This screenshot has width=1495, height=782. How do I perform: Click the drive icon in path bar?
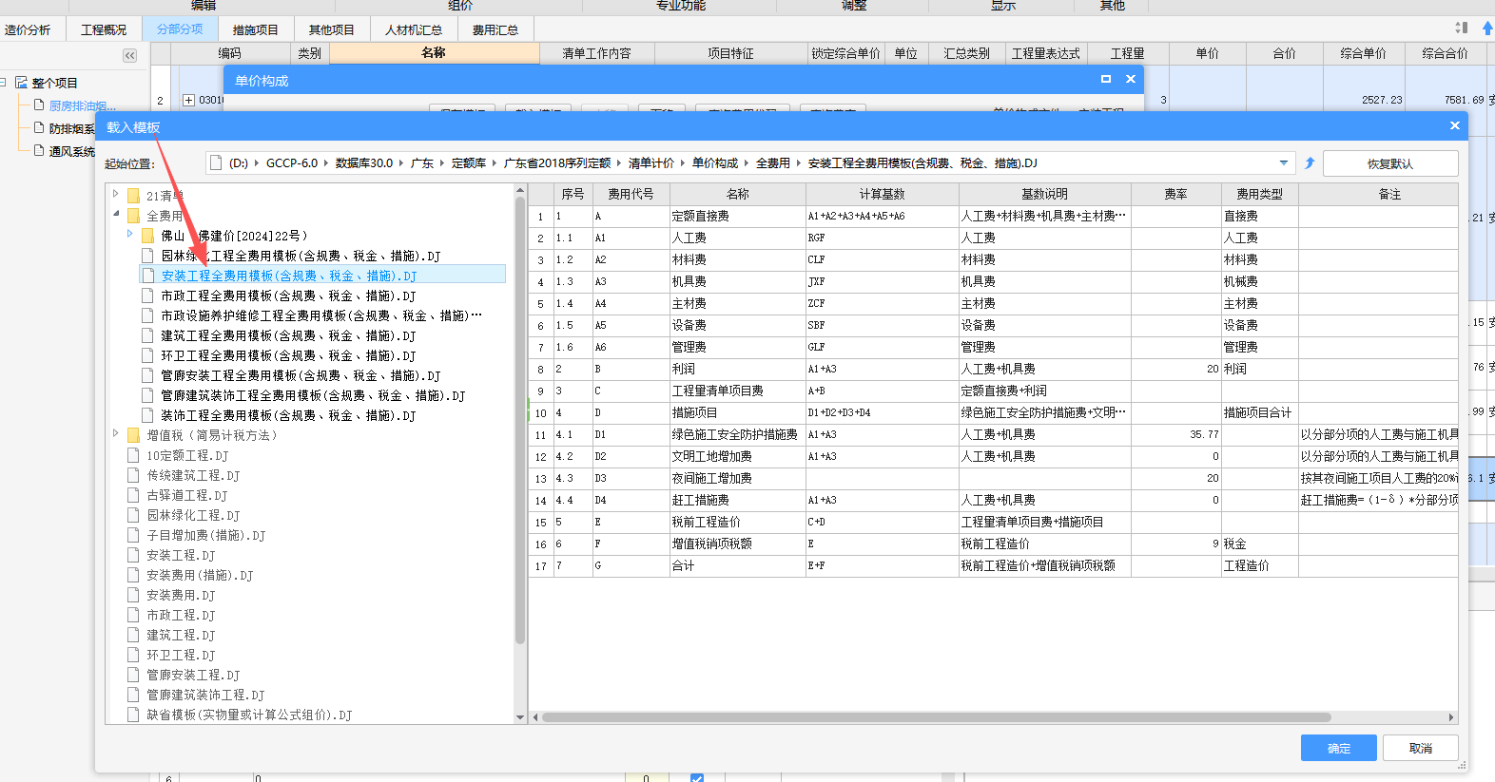(216, 163)
